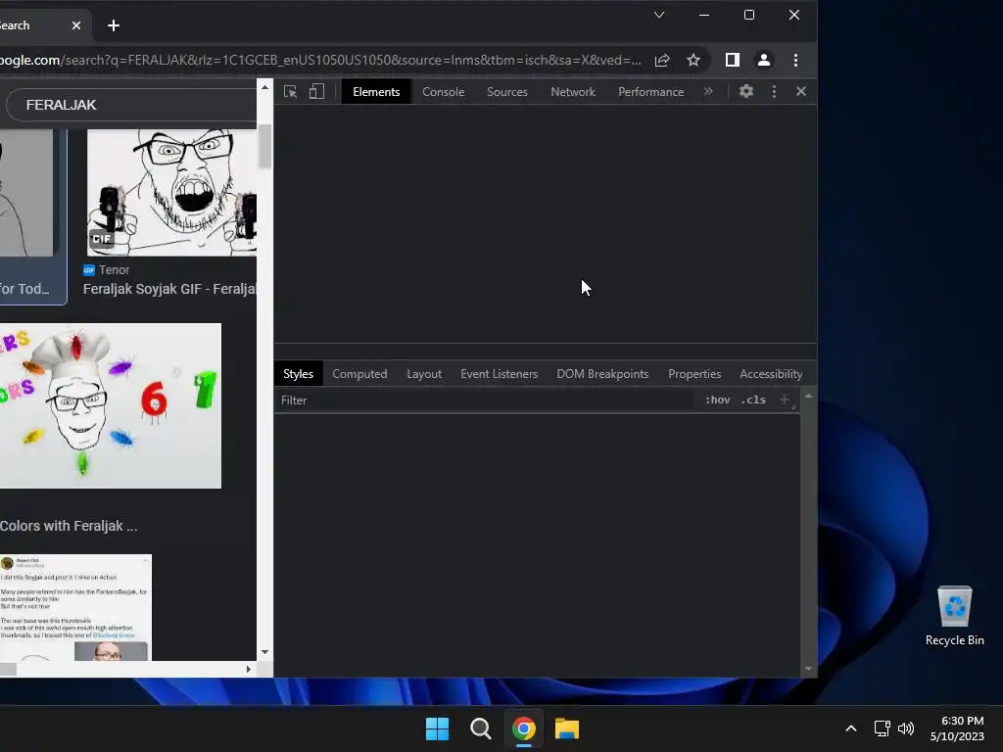Bookmark this page with star icon

tap(693, 60)
